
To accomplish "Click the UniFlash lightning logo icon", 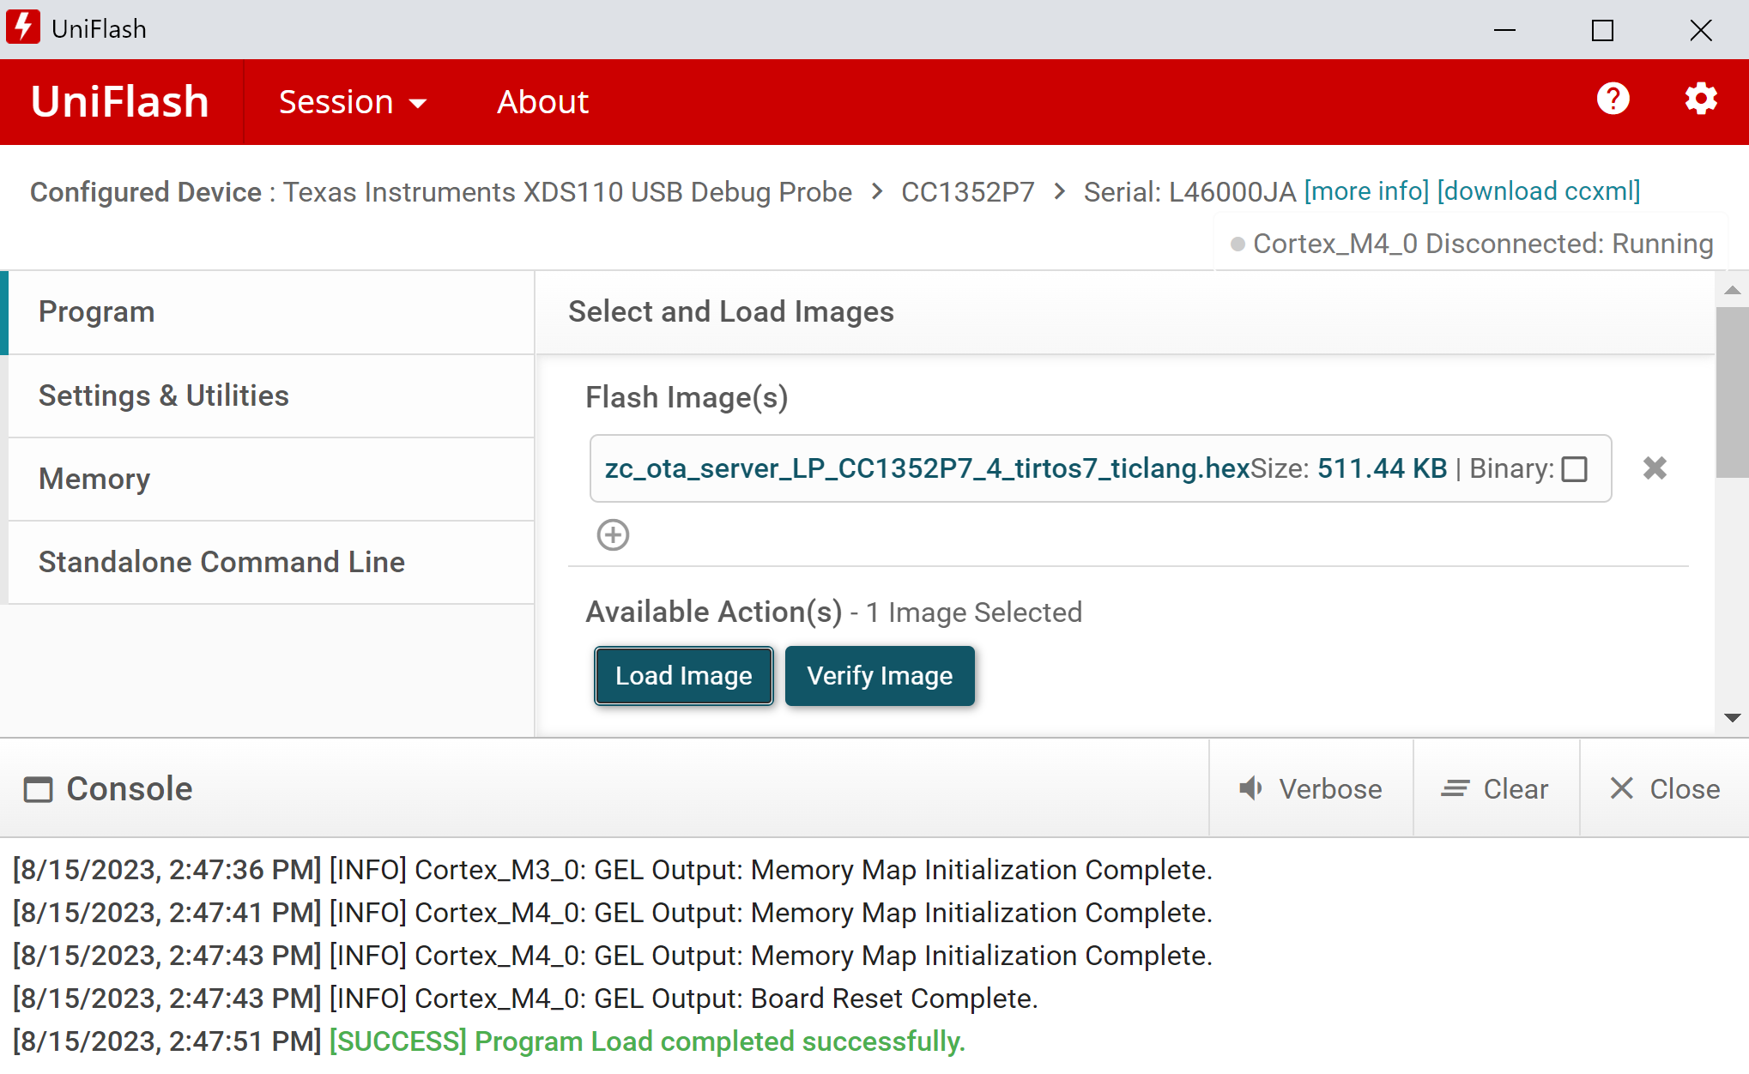I will click(x=23, y=27).
